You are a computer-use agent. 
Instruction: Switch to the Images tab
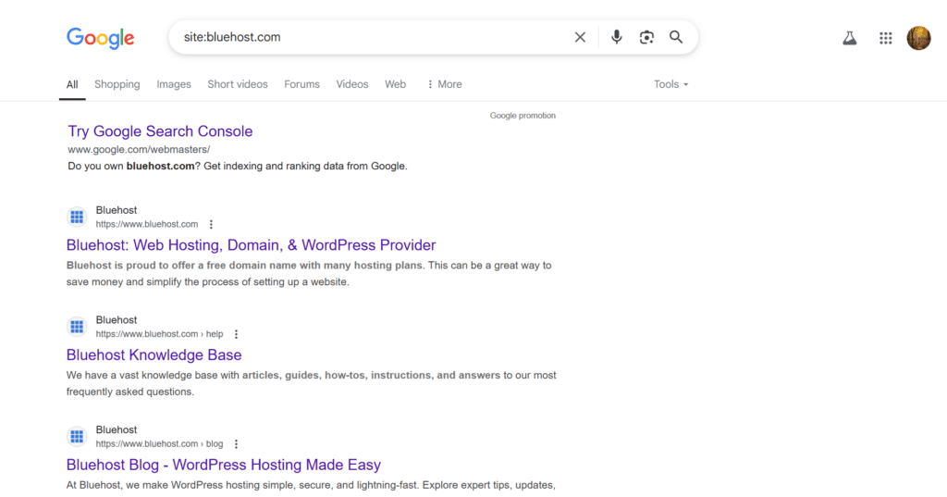click(x=174, y=84)
